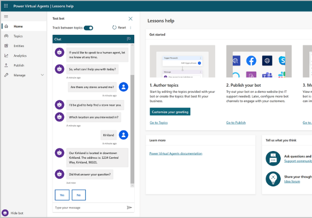This screenshot has height=218, width=312.
Task: Collapse the navigation hamburger menu
Action: click(6, 16)
